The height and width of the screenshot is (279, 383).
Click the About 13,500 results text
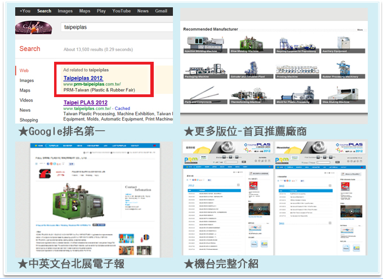point(98,49)
